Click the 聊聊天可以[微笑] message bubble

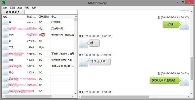165,80
